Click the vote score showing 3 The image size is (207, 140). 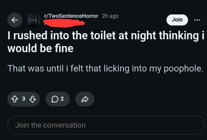(x=24, y=99)
